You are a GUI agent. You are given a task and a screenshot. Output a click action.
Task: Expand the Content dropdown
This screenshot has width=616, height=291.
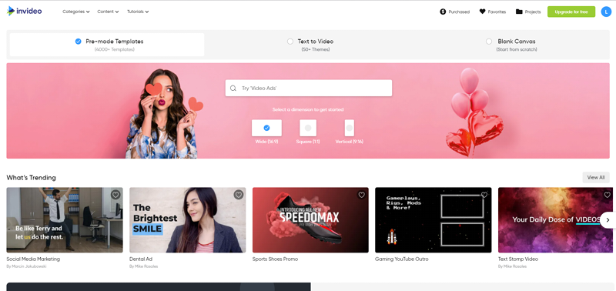(108, 12)
